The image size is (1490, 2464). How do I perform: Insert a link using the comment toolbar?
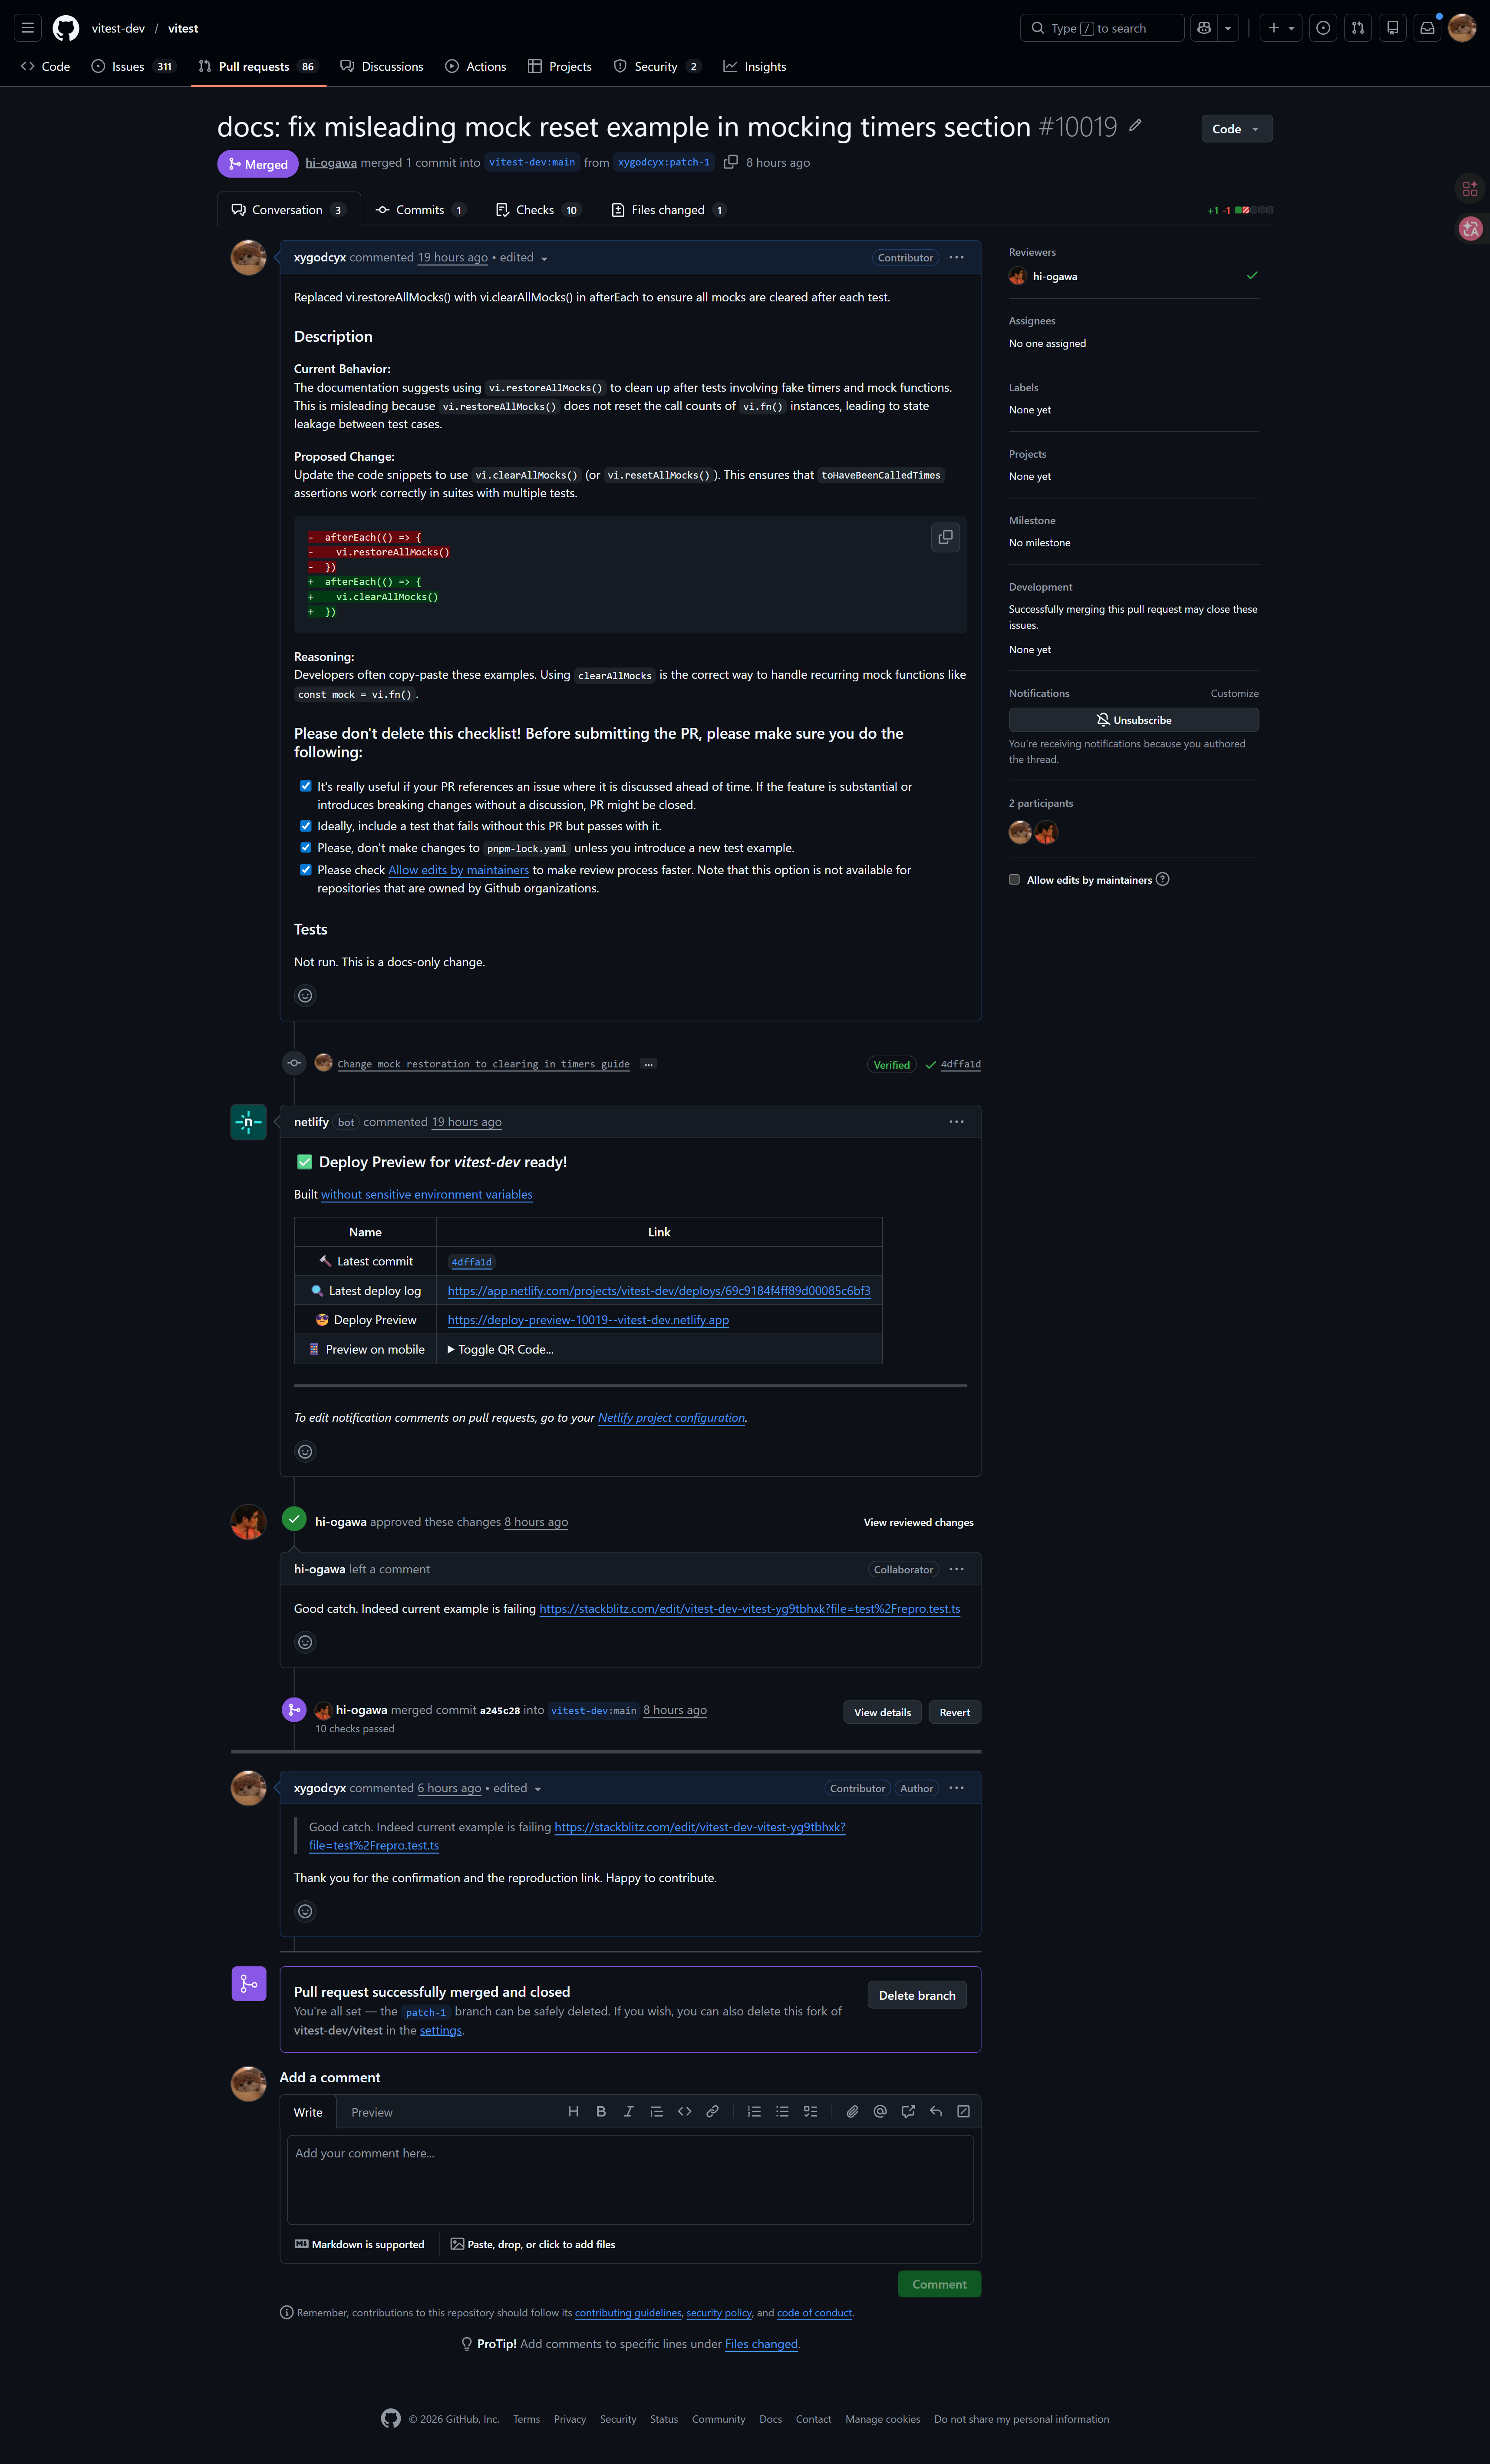point(712,2111)
